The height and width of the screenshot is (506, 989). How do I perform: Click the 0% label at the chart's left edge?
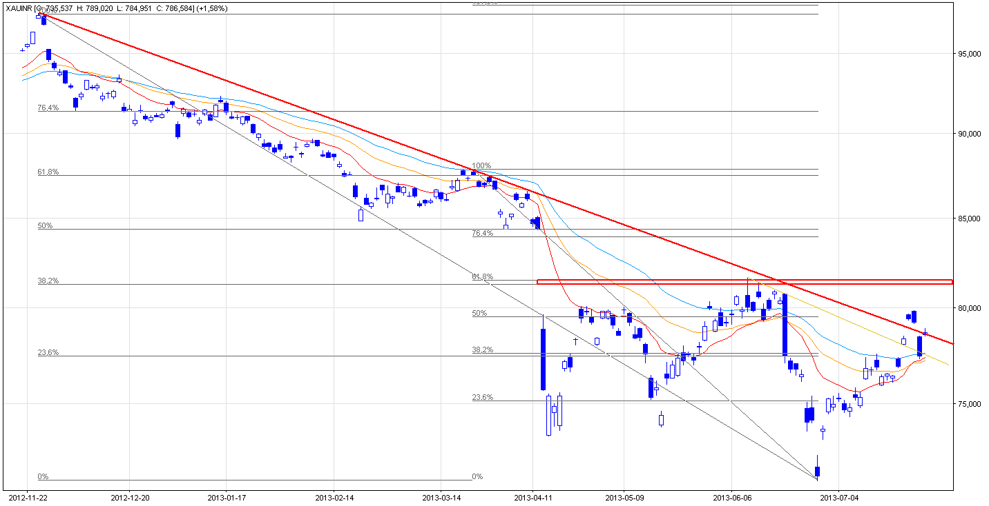(43, 477)
